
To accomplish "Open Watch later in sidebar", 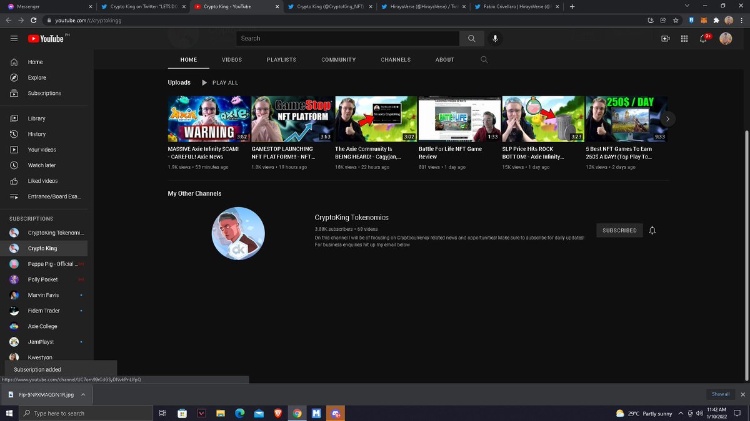I will coord(44,165).
